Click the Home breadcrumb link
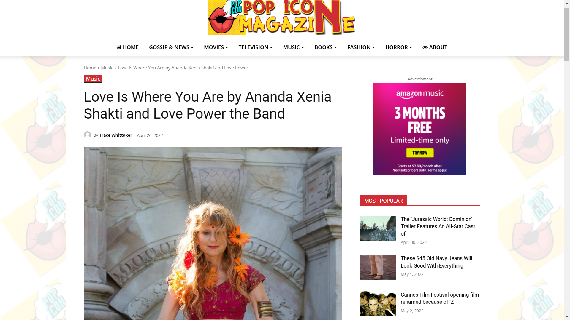 pos(90,68)
